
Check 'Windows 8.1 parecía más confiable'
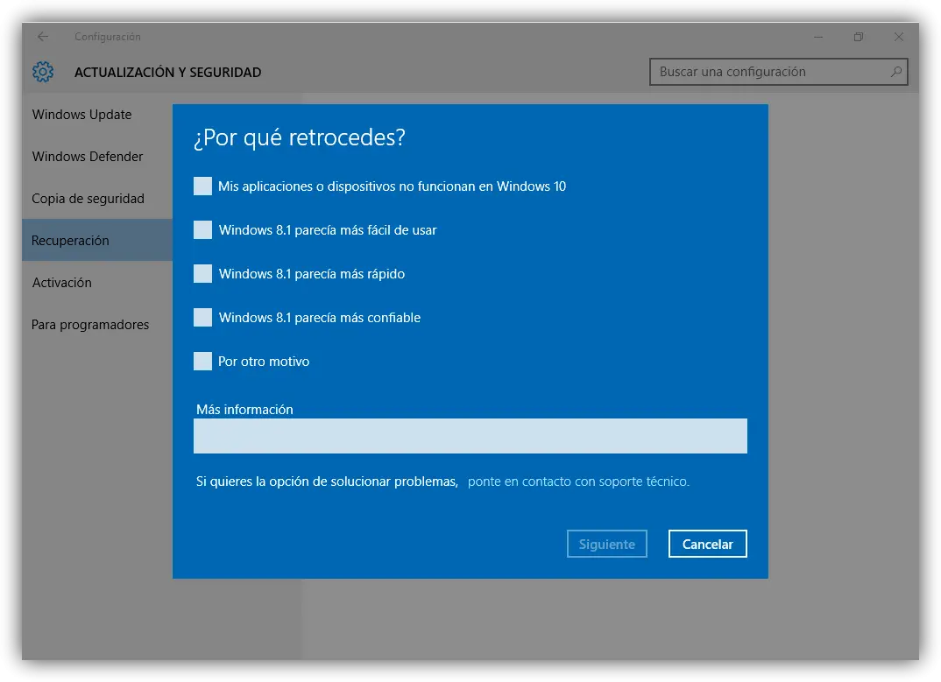(203, 317)
